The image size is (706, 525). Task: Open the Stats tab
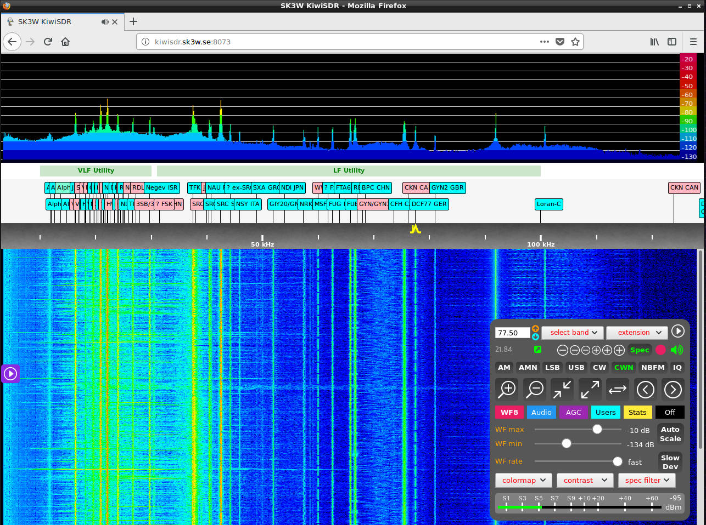[637, 412]
